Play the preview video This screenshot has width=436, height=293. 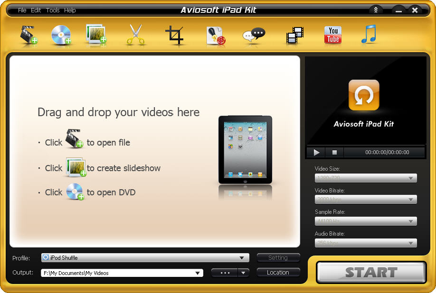coord(316,152)
